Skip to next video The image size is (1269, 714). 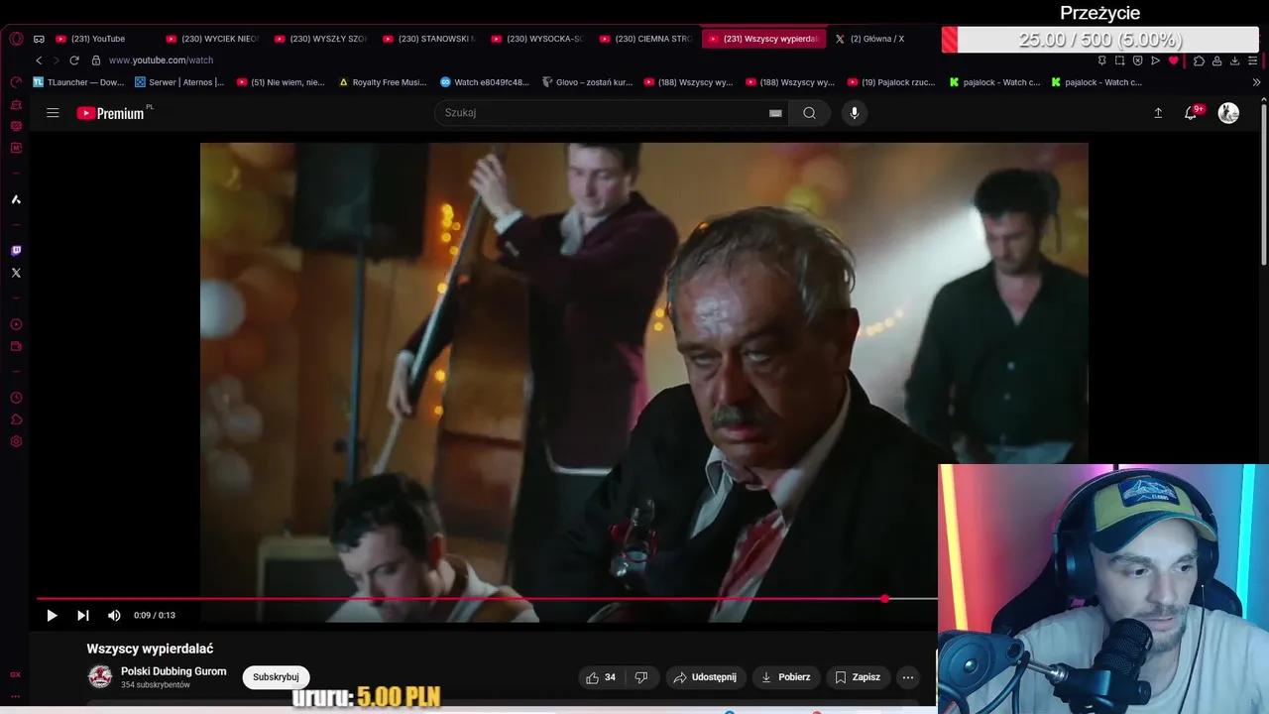[82, 615]
